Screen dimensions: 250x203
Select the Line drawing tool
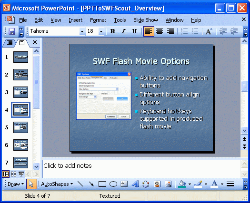(80, 184)
